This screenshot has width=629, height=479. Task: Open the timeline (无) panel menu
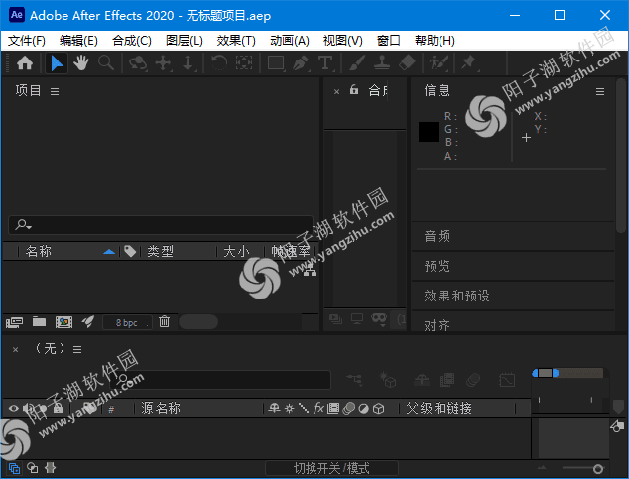pos(77,349)
